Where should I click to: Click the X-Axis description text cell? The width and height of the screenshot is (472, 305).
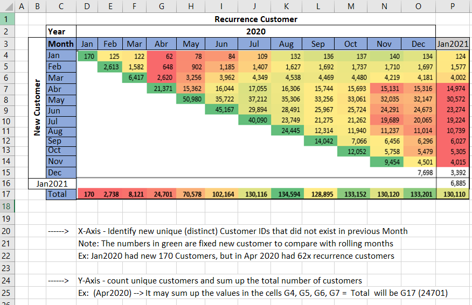tap(242, 231)
